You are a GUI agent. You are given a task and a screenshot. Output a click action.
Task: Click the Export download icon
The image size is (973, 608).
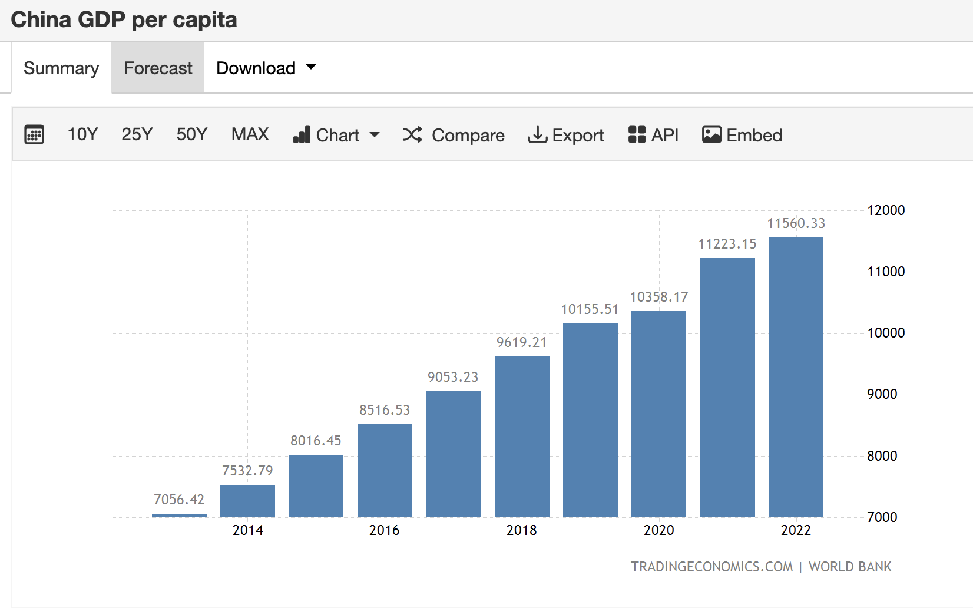coord(537,135)
